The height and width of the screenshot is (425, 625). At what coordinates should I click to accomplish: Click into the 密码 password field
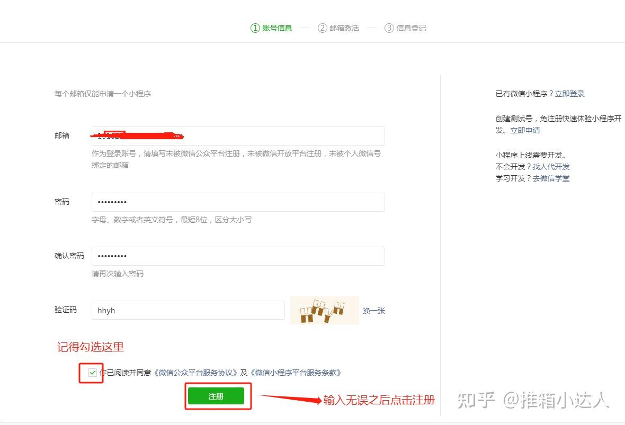click(238, 202)
